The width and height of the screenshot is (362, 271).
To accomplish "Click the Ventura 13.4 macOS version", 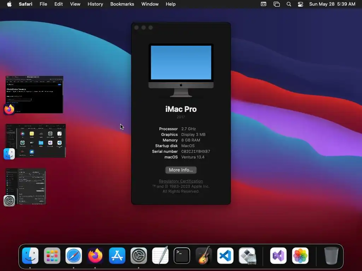I will (x=193, y=157).
